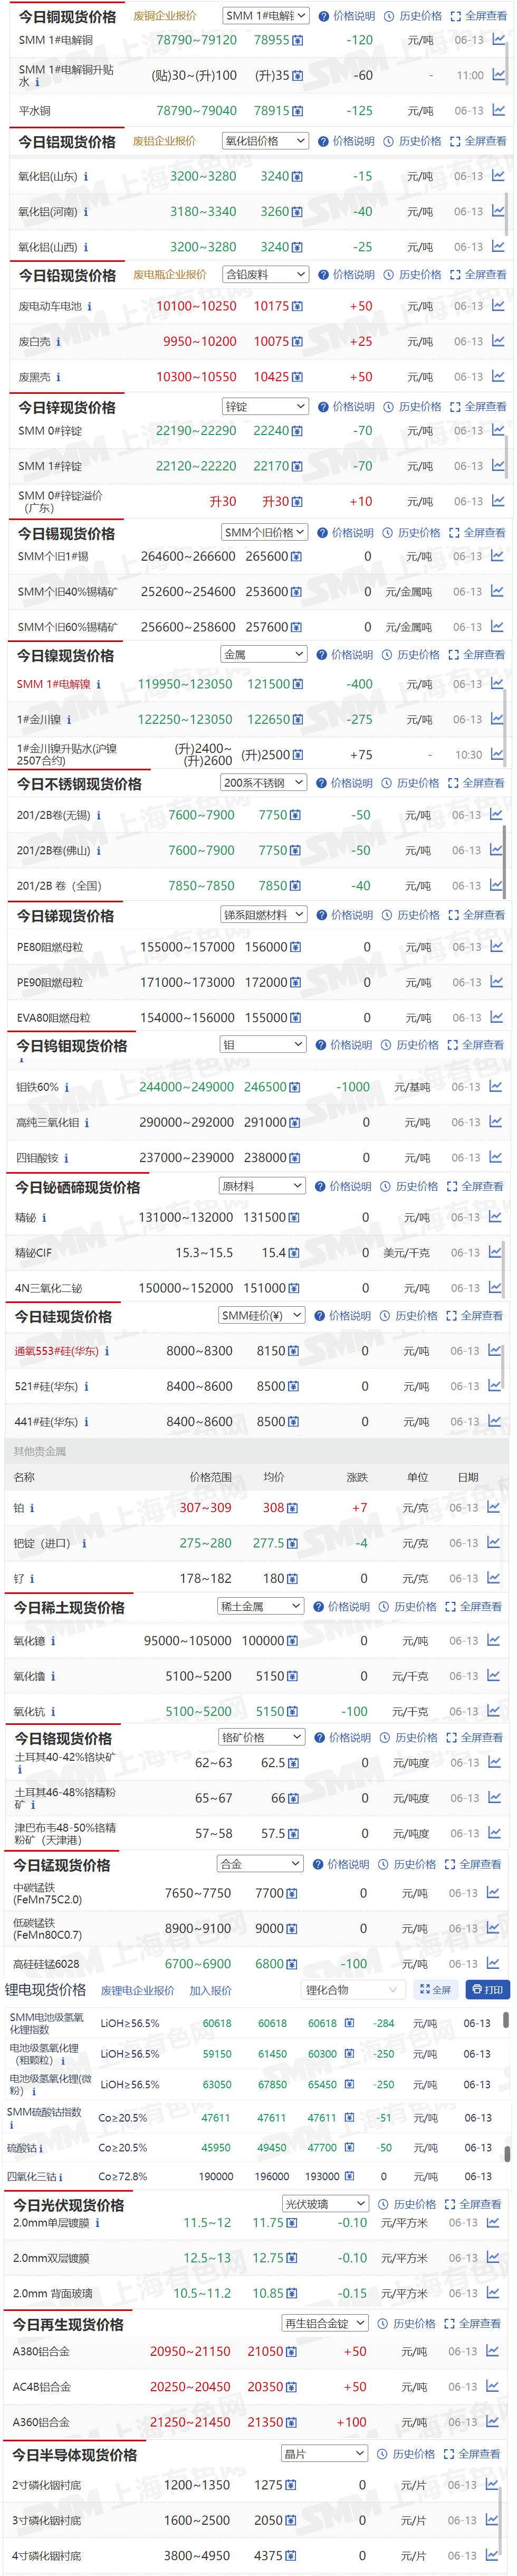517x2576 pixels.
Task: Click 打印 button in lithium section
Action: (x=487, y=1990)
